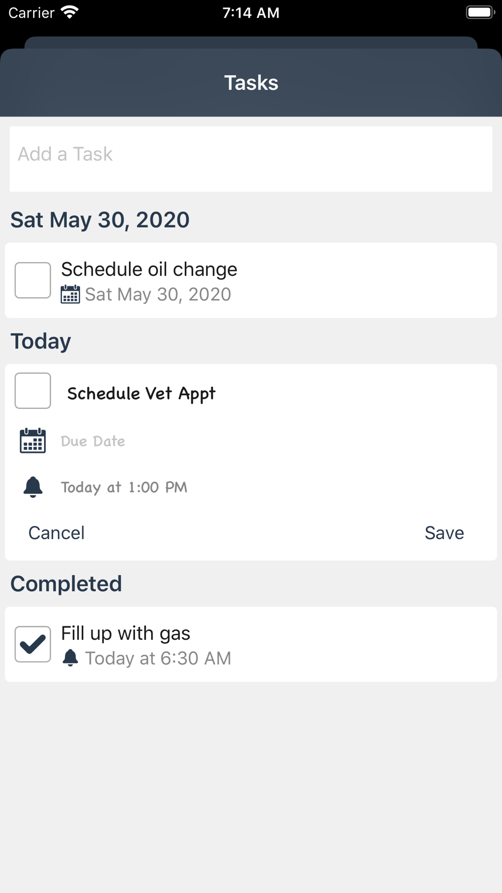Open reminder time Today at 1:00 PM

click(124, 487)
